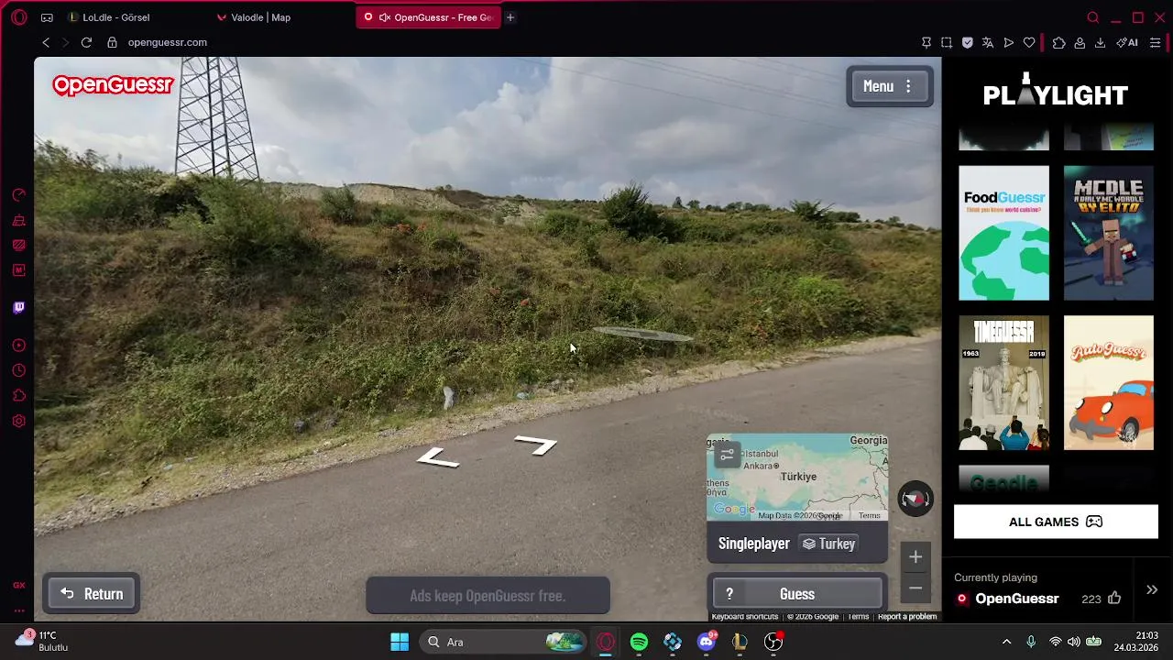Open the Opera main menu logo
Viewport: 1173px width, 660px height.
coord(19,17)
